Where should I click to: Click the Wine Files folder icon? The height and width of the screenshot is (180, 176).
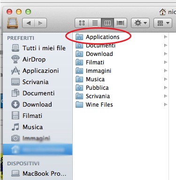[x=79, y=105]
